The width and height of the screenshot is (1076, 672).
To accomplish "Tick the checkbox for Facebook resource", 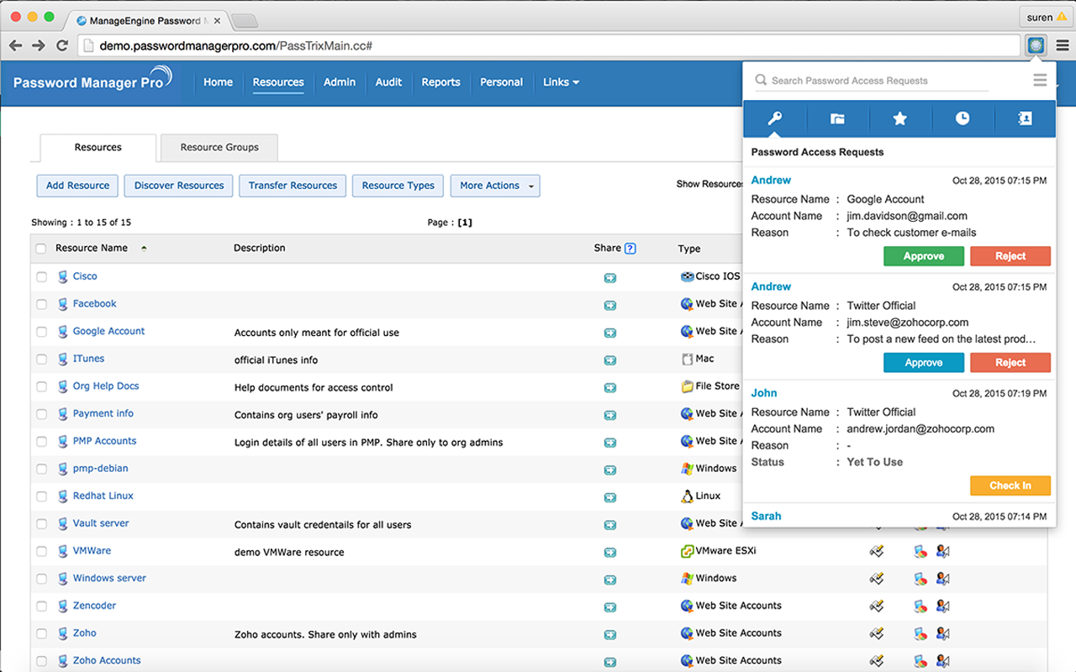I will [41, 304].
